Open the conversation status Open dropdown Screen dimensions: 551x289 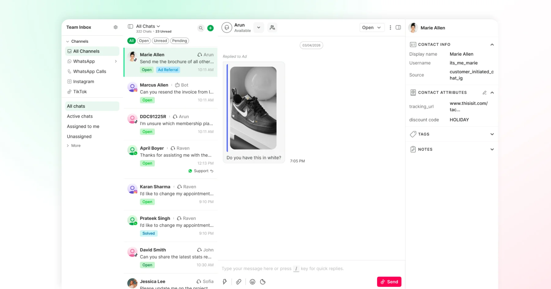click(372, 28)
